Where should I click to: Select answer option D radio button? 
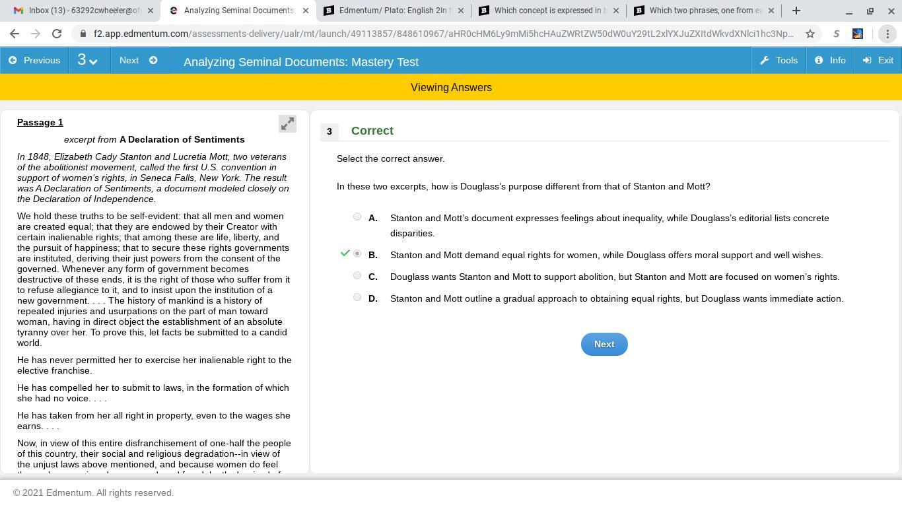(x=357, y=297)
